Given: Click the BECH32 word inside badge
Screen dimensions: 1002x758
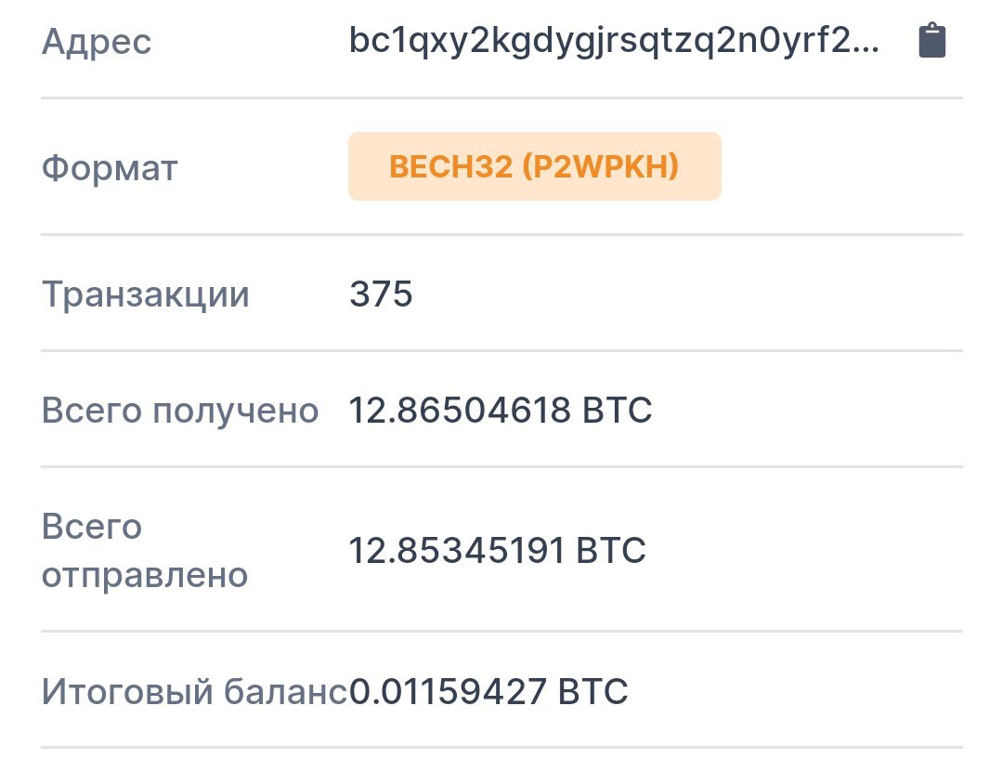Looking at the screenshot, I should pyautogui.click(x=451, y=167).
